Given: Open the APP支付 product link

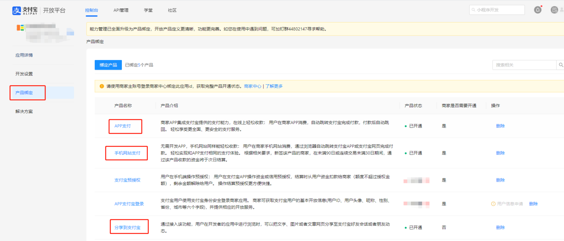Looking at the screenshot, I should pyautogui.click(x=123, y=126).
